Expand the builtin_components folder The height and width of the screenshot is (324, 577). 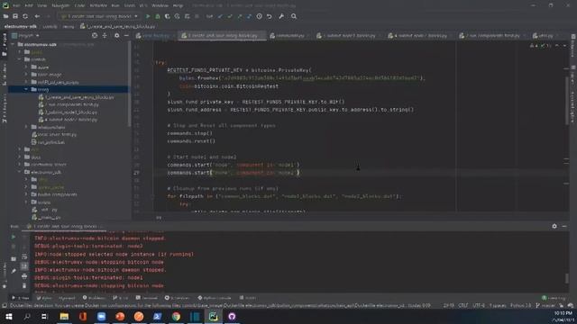(26, 194)
